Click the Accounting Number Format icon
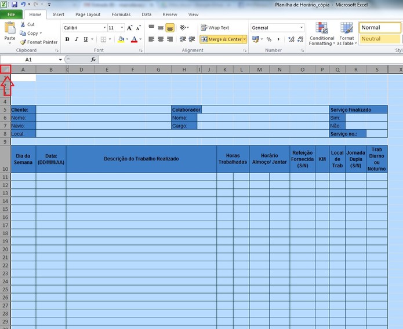The image size is (403, 329). point(256,39)
